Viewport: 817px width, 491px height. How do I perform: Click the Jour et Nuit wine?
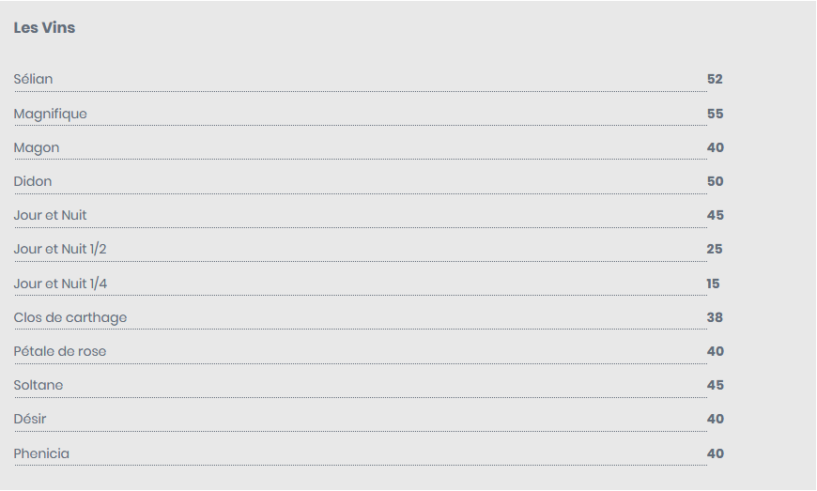[50, 215]
